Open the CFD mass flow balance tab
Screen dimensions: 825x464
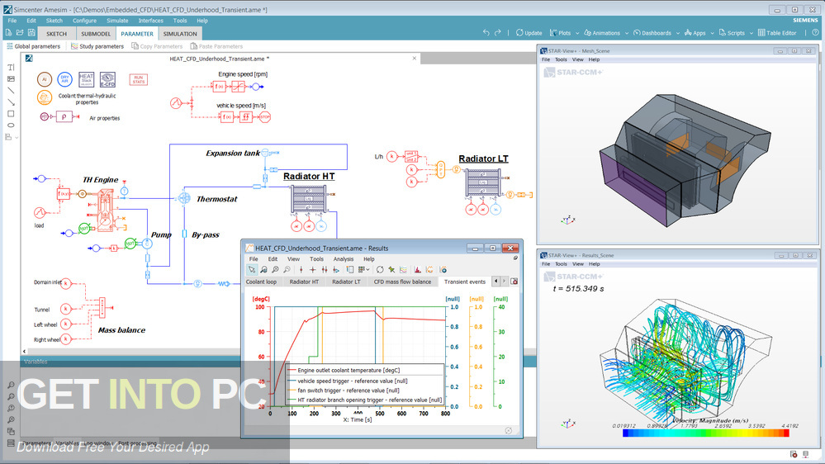click(402, 282)
